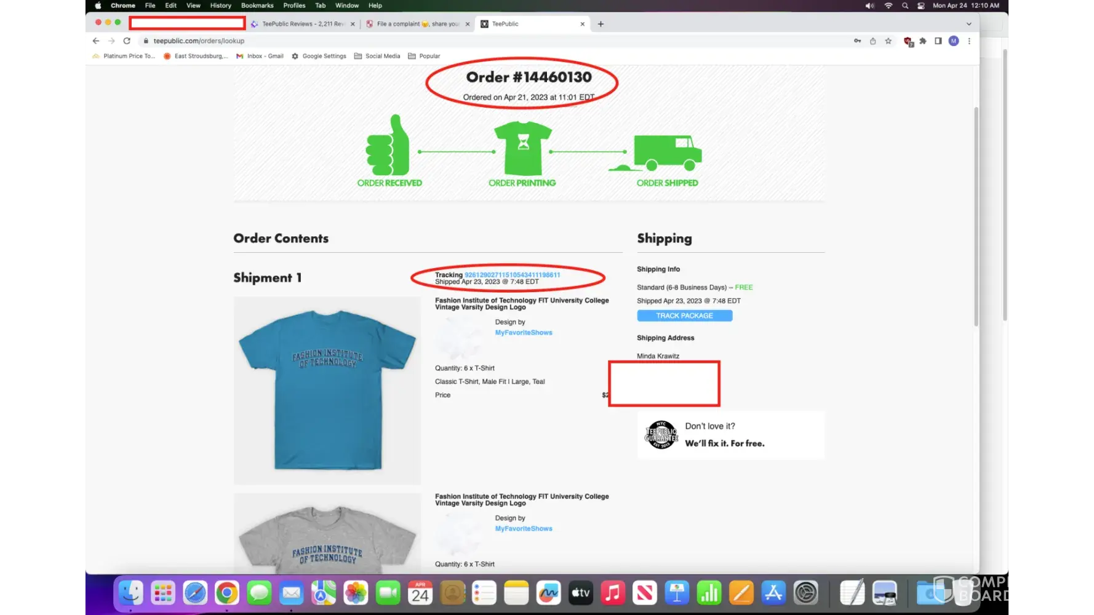1094x615 pixels.
Task: Bookmark this page with the star icon
Action: click(x=888, y=41)
